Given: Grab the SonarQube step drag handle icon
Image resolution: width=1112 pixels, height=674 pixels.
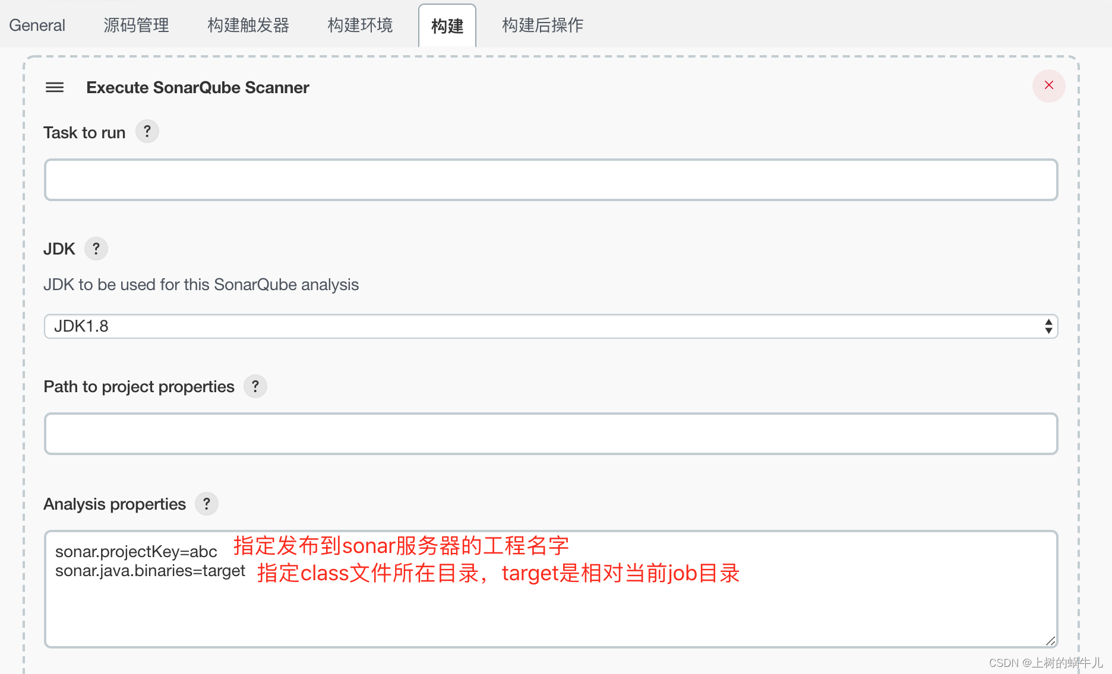Looking at the screenshot, I should (55, 88).
